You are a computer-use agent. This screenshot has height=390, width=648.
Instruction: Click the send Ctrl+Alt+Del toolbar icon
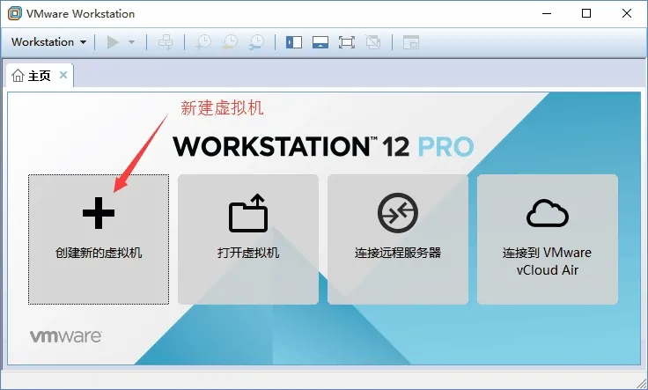tap(166, 42)
